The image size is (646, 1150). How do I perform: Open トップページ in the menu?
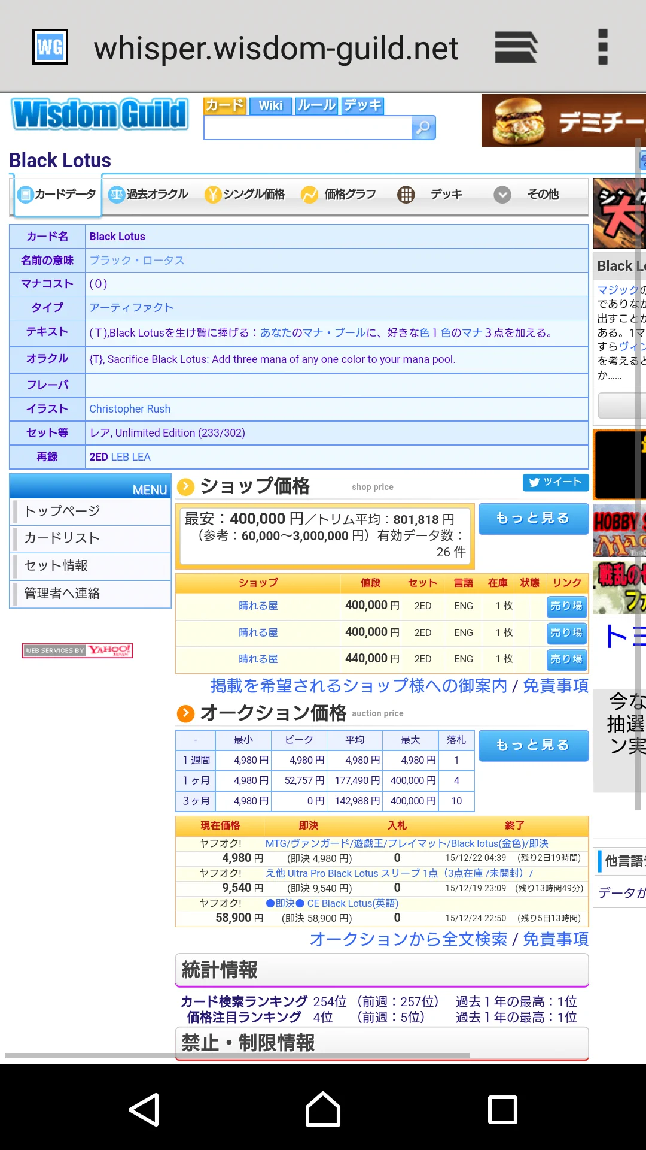[x=91, y=512]
